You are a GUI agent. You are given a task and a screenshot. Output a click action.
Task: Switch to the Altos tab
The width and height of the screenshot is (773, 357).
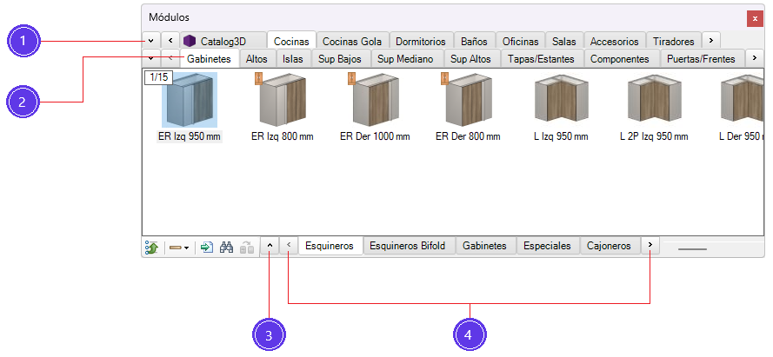click(x=257, y=59)
